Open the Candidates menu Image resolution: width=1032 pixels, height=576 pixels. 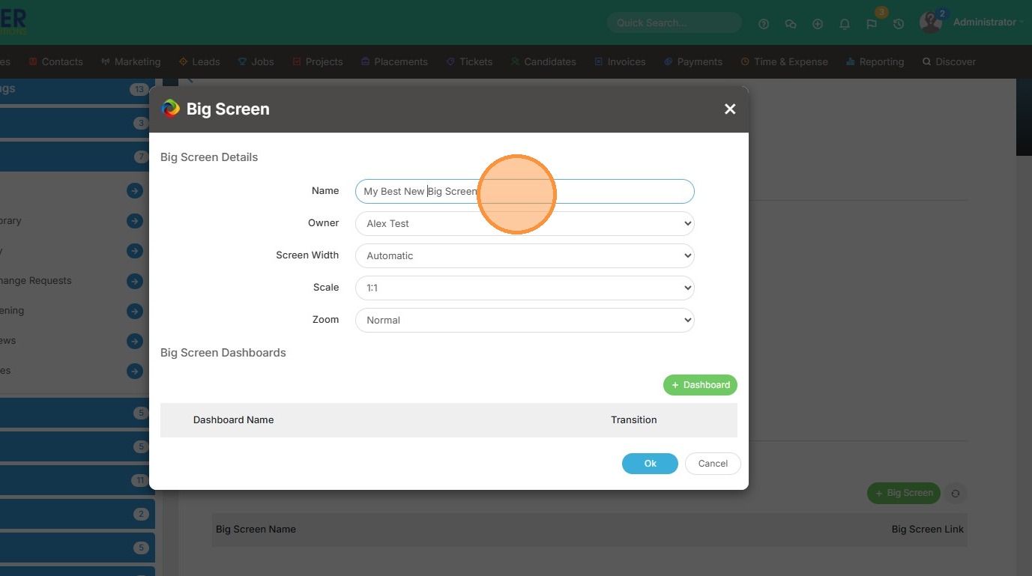click(543, 61)
